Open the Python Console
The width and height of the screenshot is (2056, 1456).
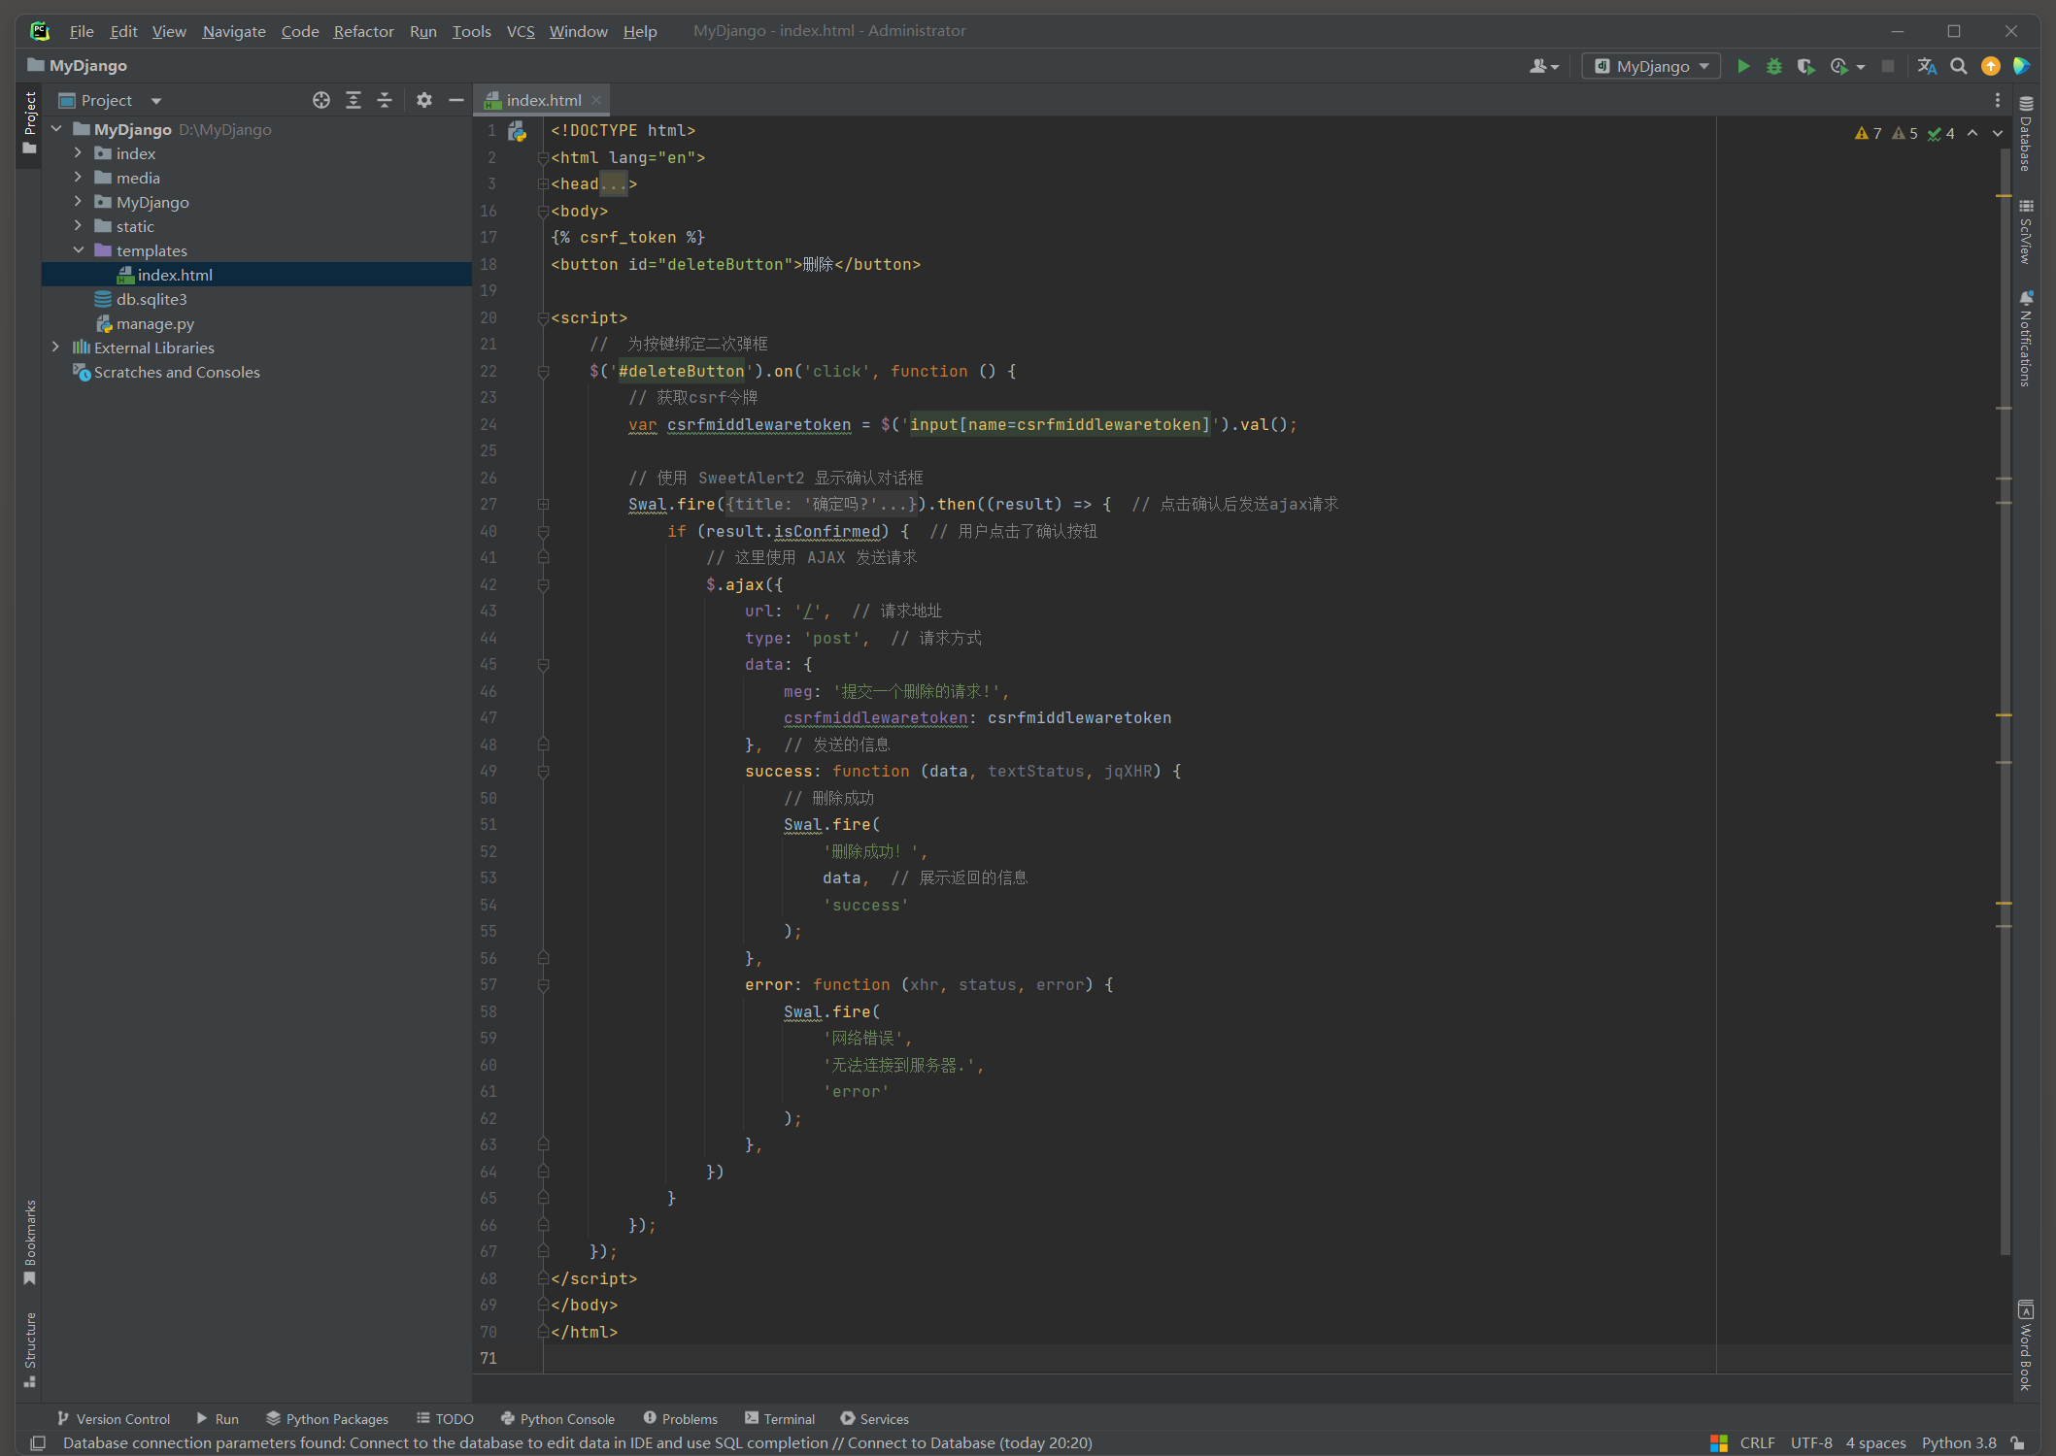click(x=557, y=1418)
